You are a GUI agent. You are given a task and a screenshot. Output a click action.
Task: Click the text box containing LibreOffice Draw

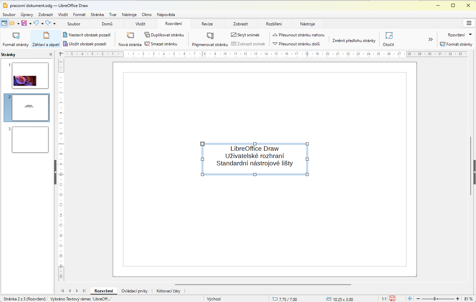[x=255, y=159]
